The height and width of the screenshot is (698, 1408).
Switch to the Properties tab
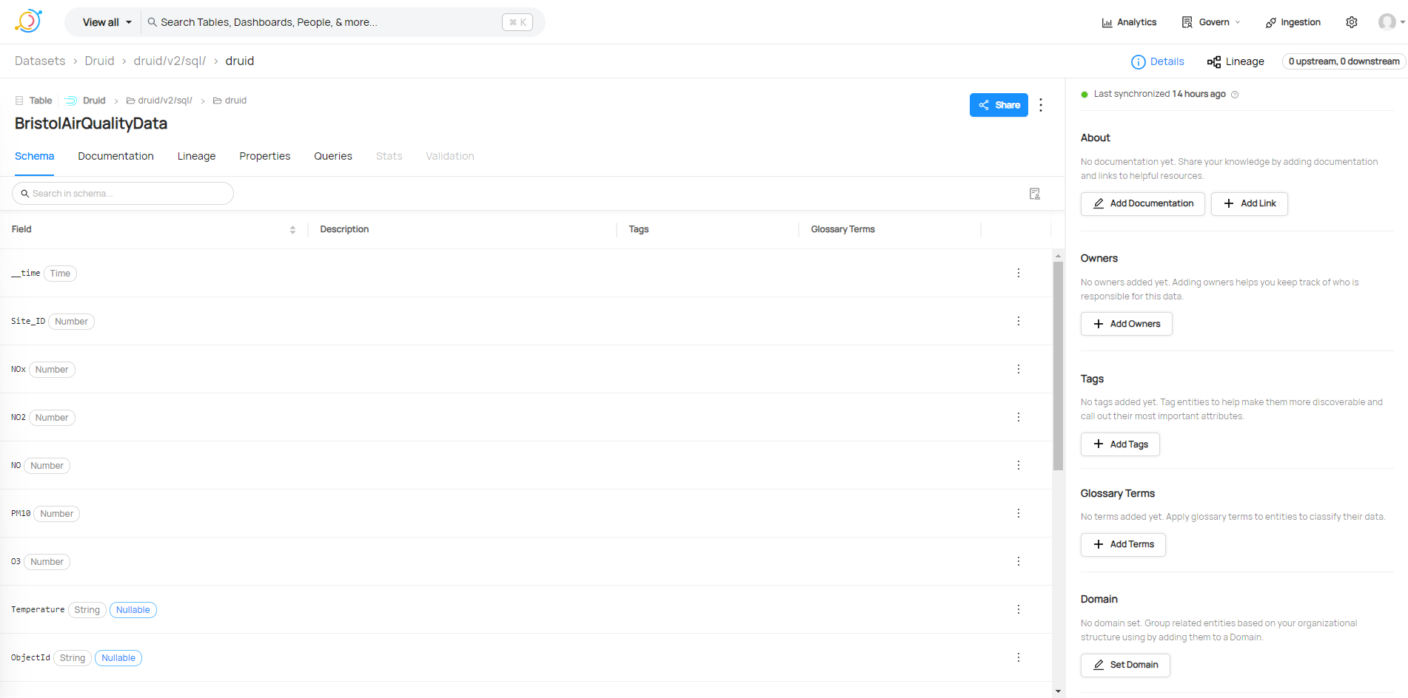(x=265, y=156)
